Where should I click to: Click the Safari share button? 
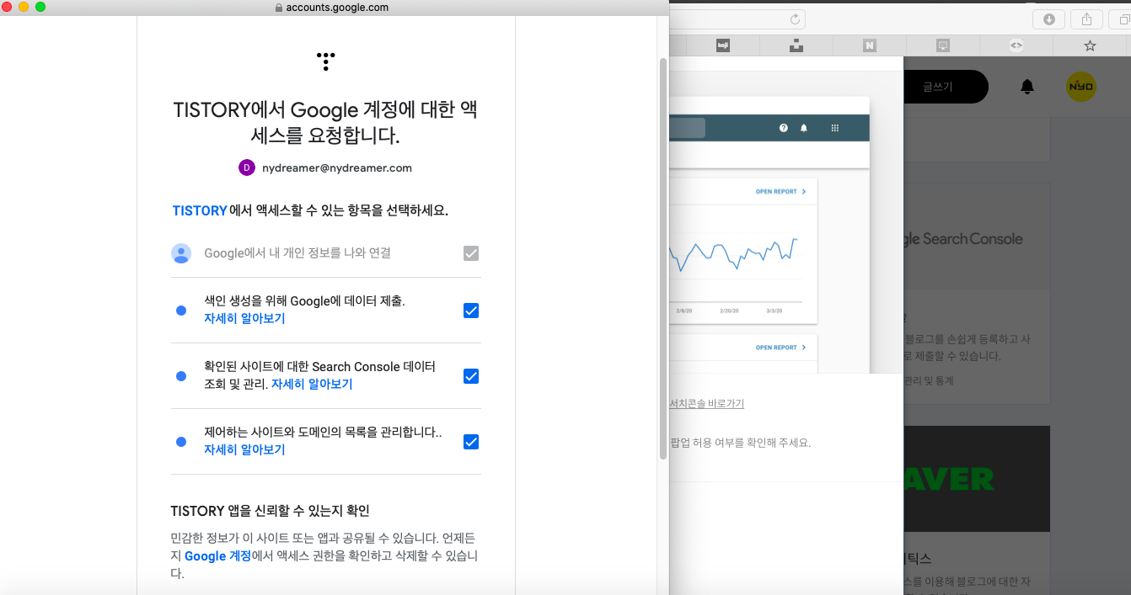[1087, 19]
